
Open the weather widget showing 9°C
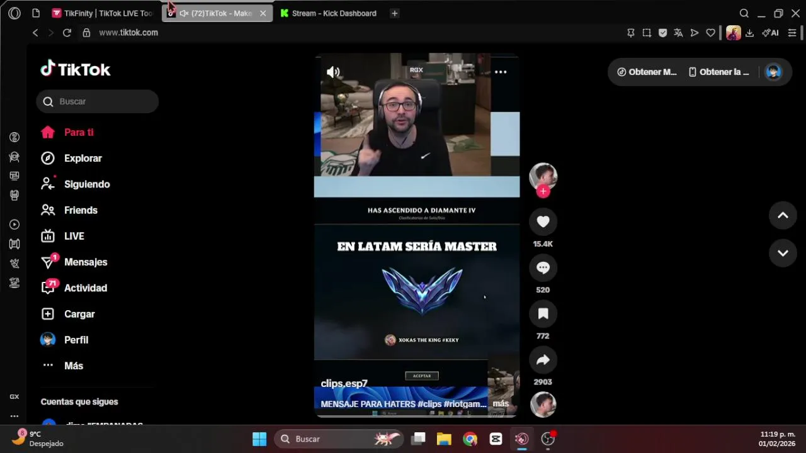(39, 439)
